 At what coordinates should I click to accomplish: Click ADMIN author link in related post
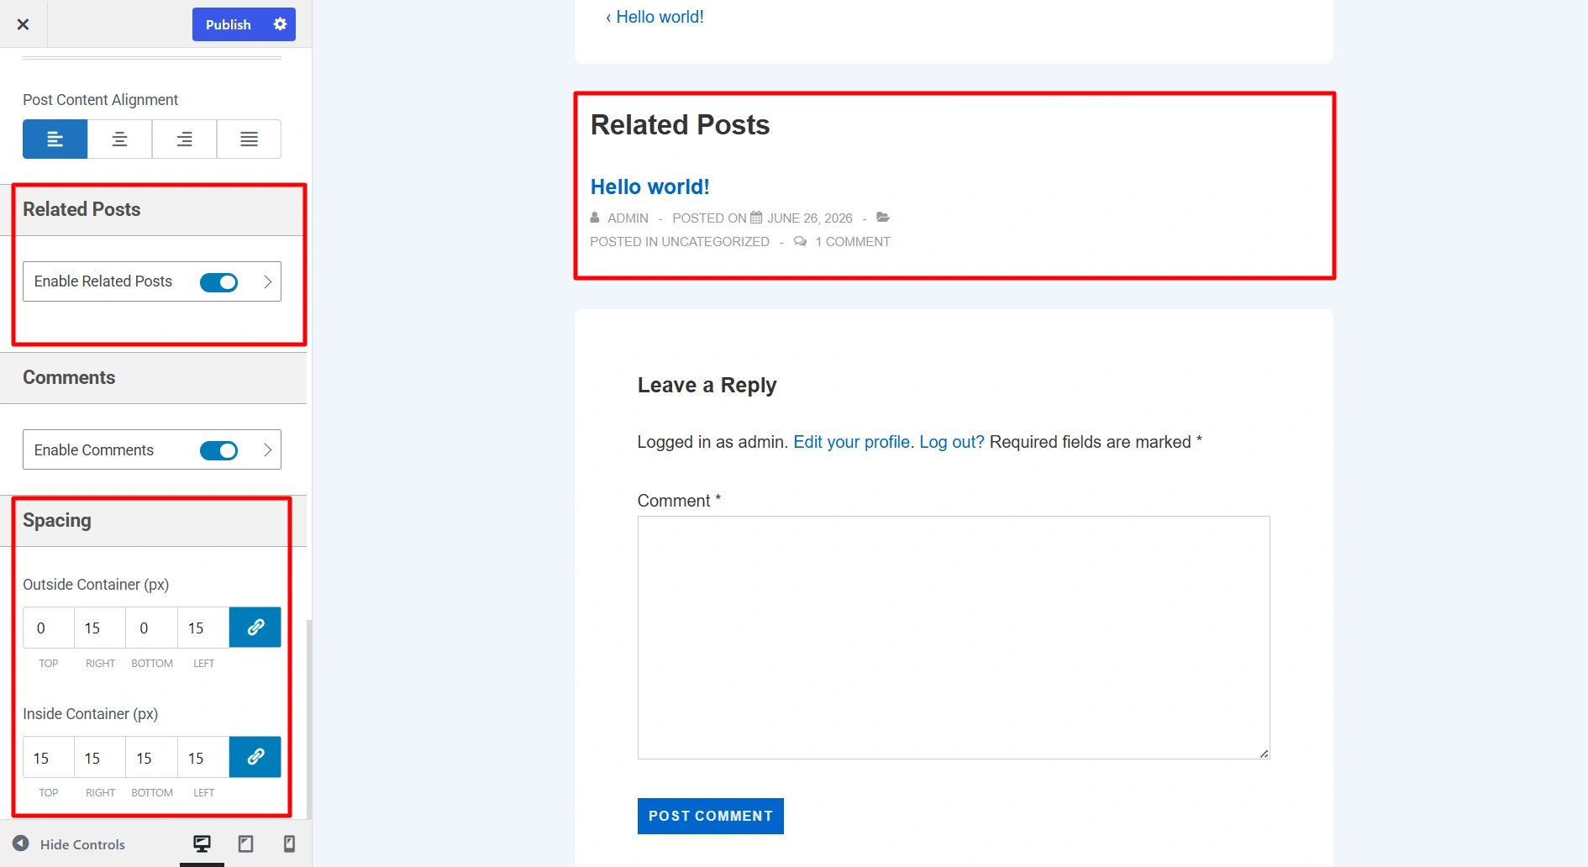[628, 218]
